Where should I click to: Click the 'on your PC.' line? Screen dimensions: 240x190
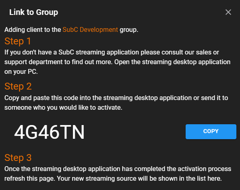coord(21,72)
